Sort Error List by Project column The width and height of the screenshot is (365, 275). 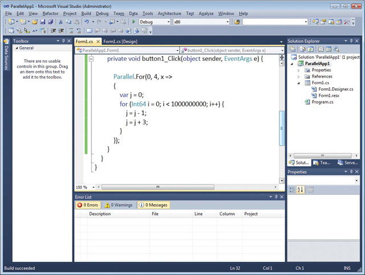pos(263,214)
